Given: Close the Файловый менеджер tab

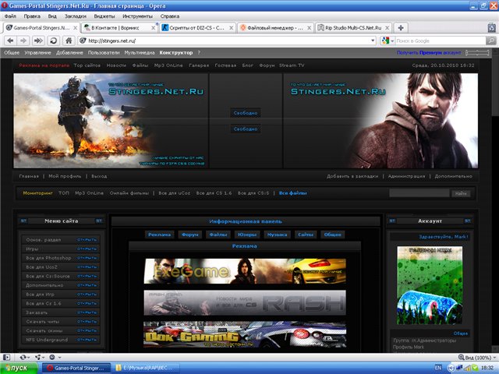Looking at the screenshot, I should [309, 28].
